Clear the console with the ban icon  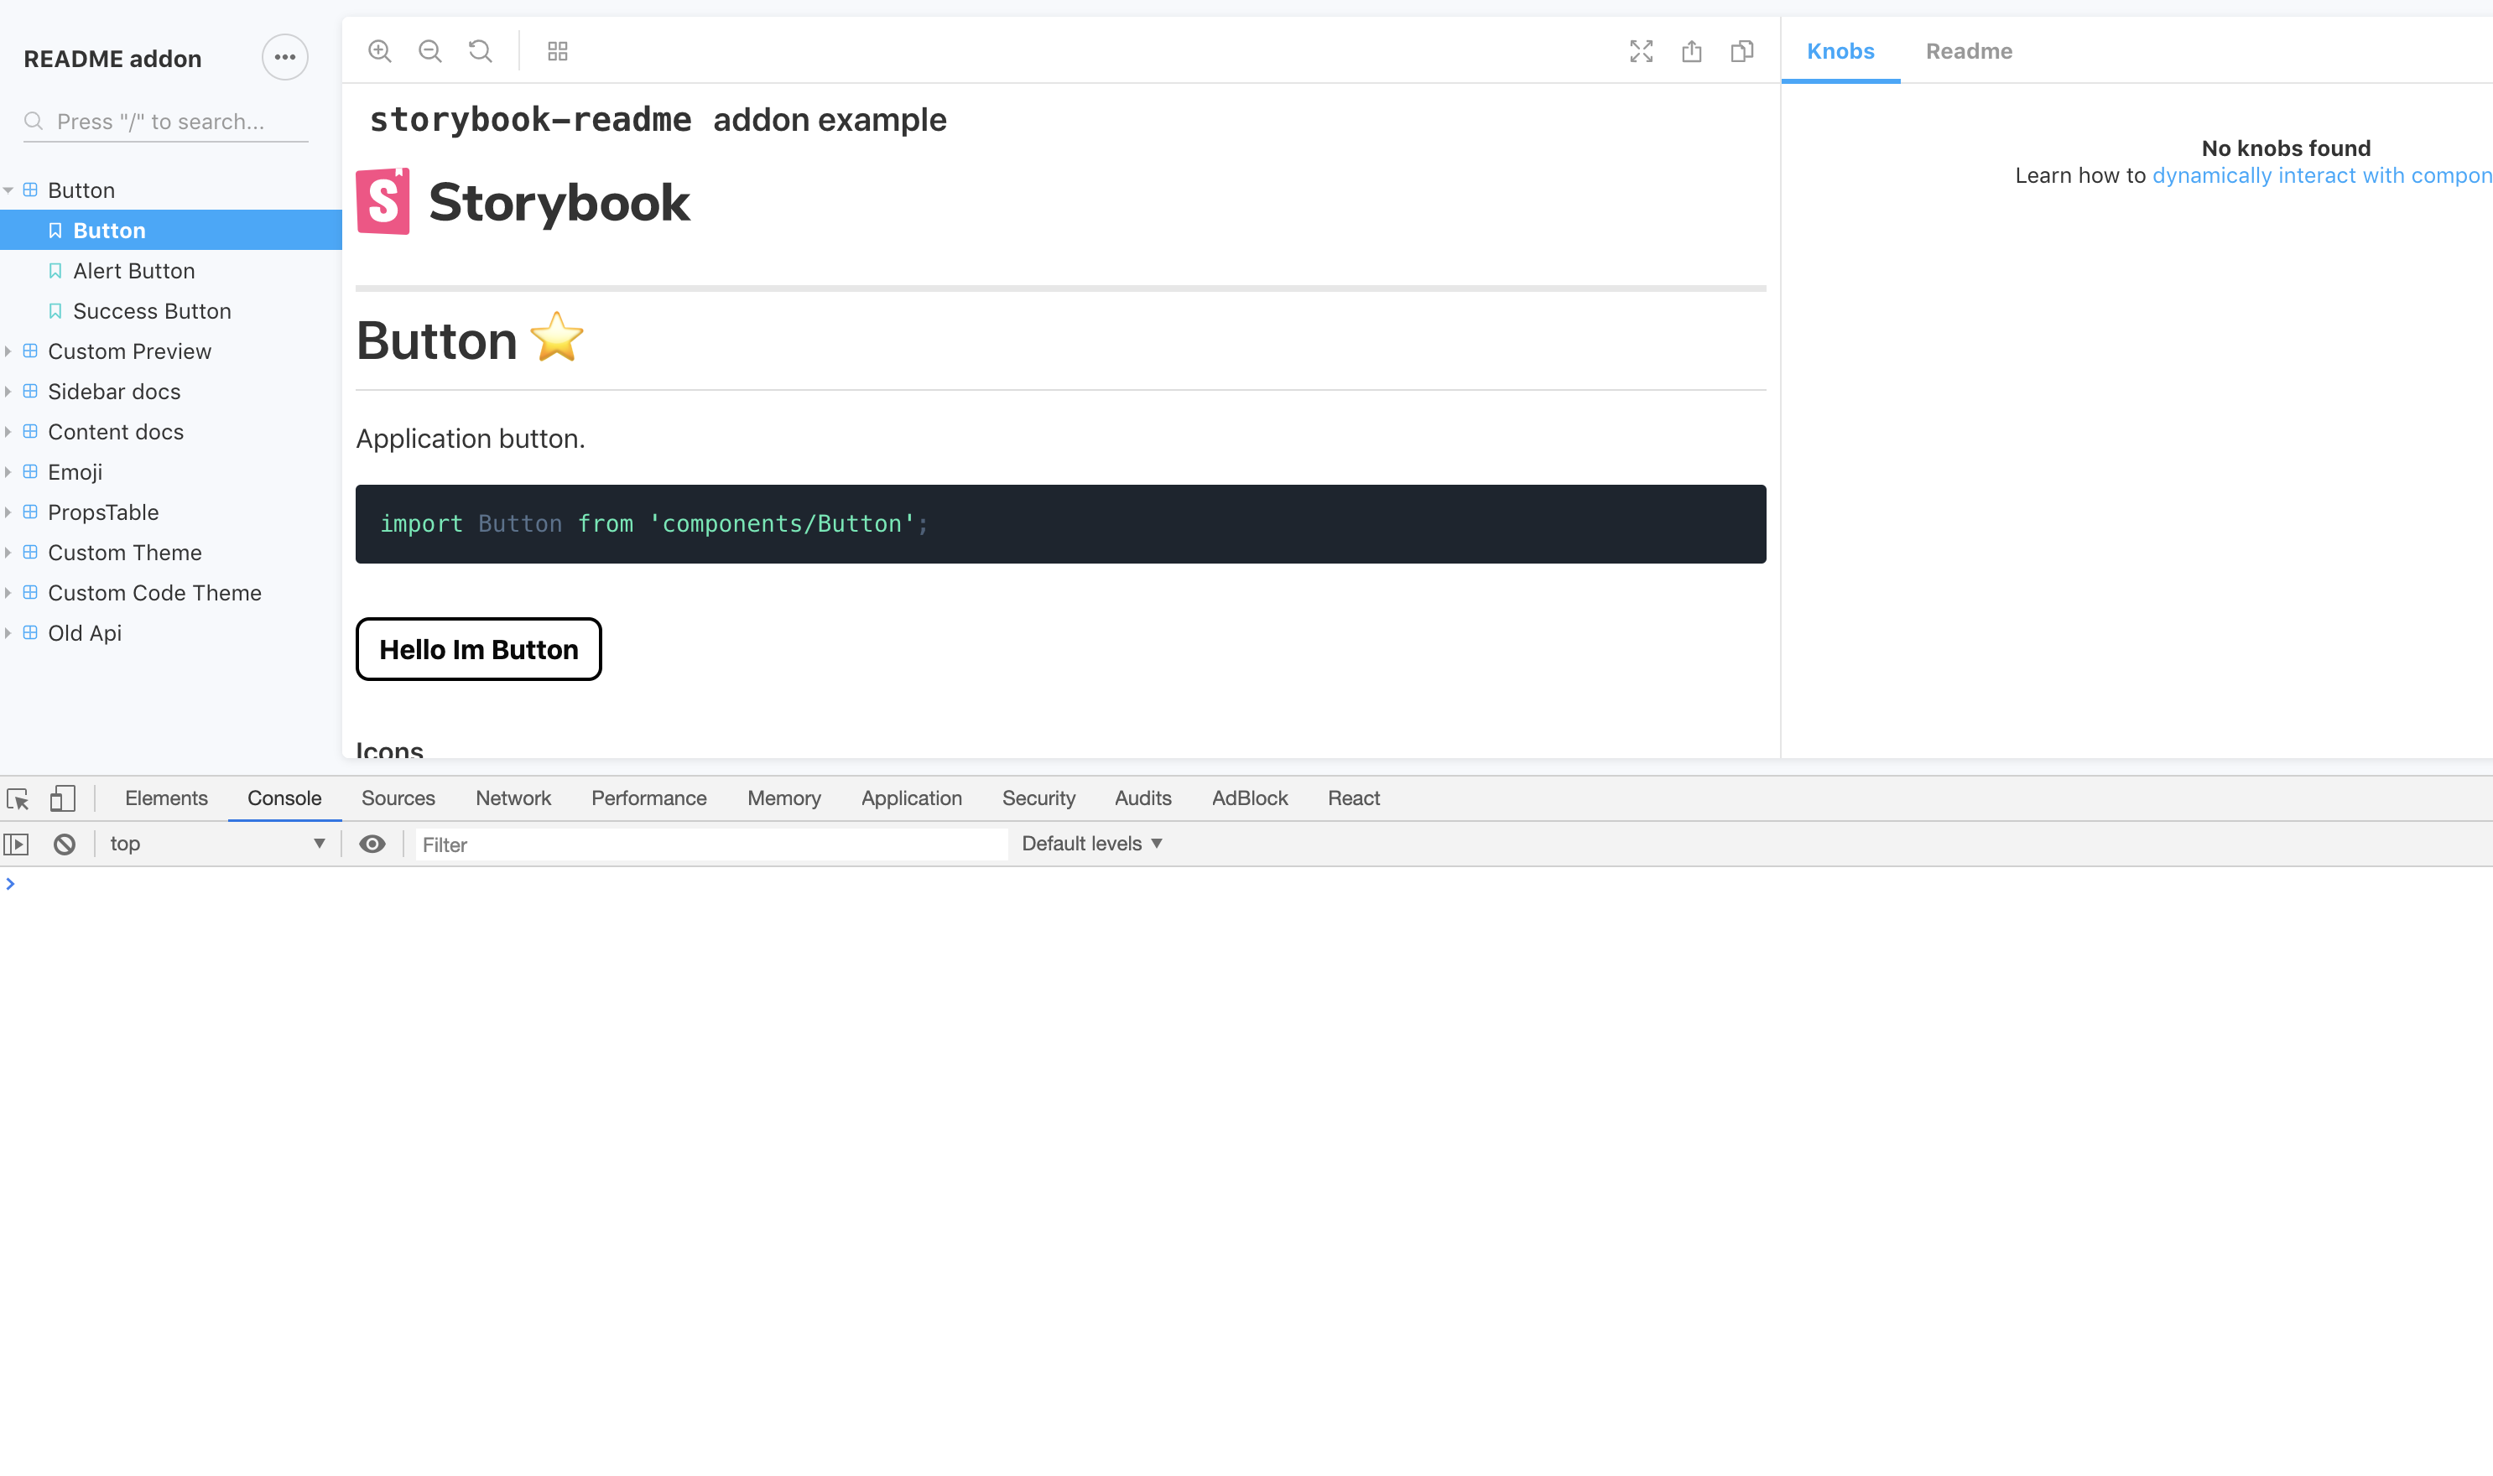(x=65, y=845)
